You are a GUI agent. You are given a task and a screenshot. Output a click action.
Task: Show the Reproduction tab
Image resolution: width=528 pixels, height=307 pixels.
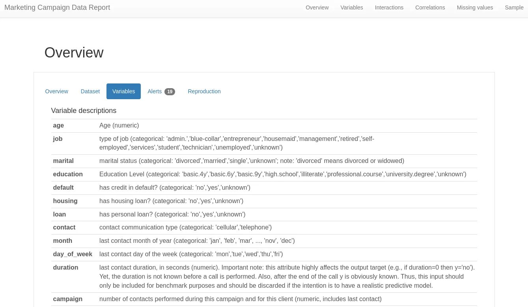pos(204,91)
